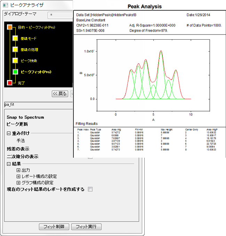The width and height of the screenshot is (226, 236).
Task: Click the 5.74272 area value
Action: pyautogui.click(x=116, y=133)
